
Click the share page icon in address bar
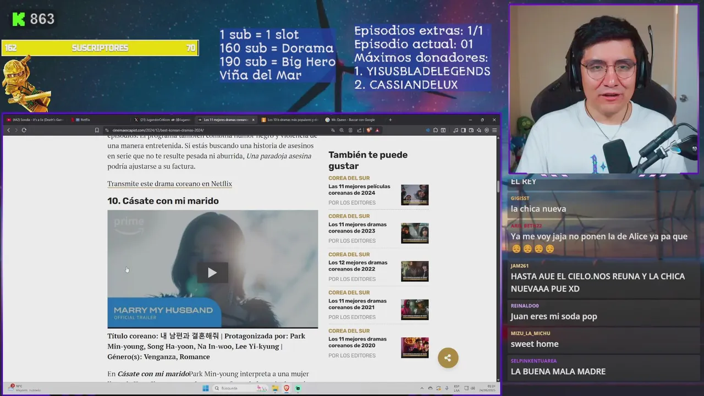pos(359,130)
